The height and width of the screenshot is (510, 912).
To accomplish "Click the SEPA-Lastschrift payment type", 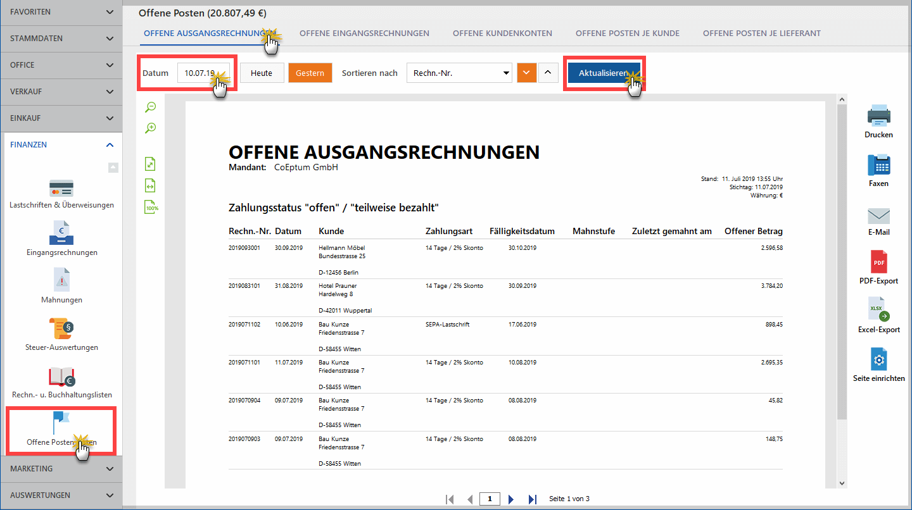I will pyautogui.click(x=448, y=324).
